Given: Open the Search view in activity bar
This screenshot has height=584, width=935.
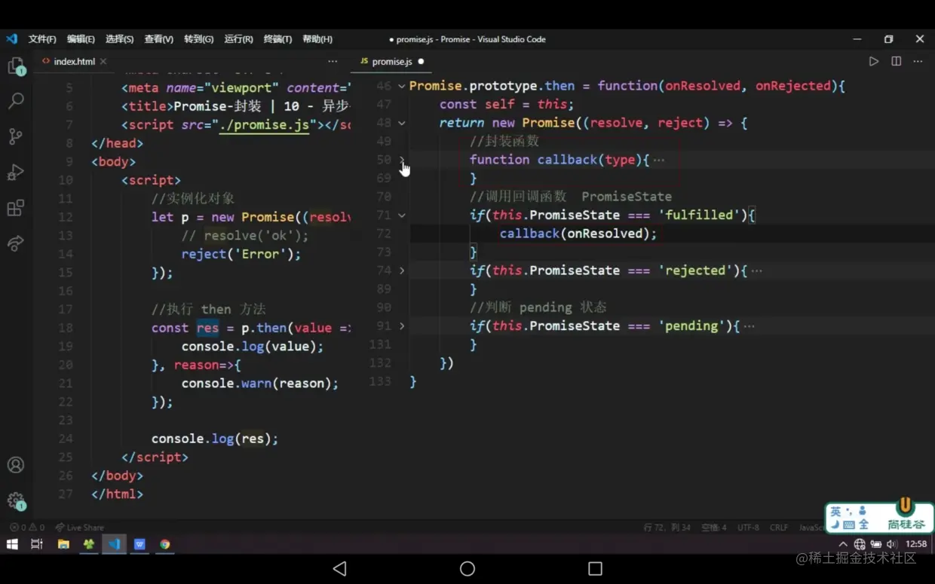Looking at the screenshot, I should pyautogui.click(x=16, y=100).
